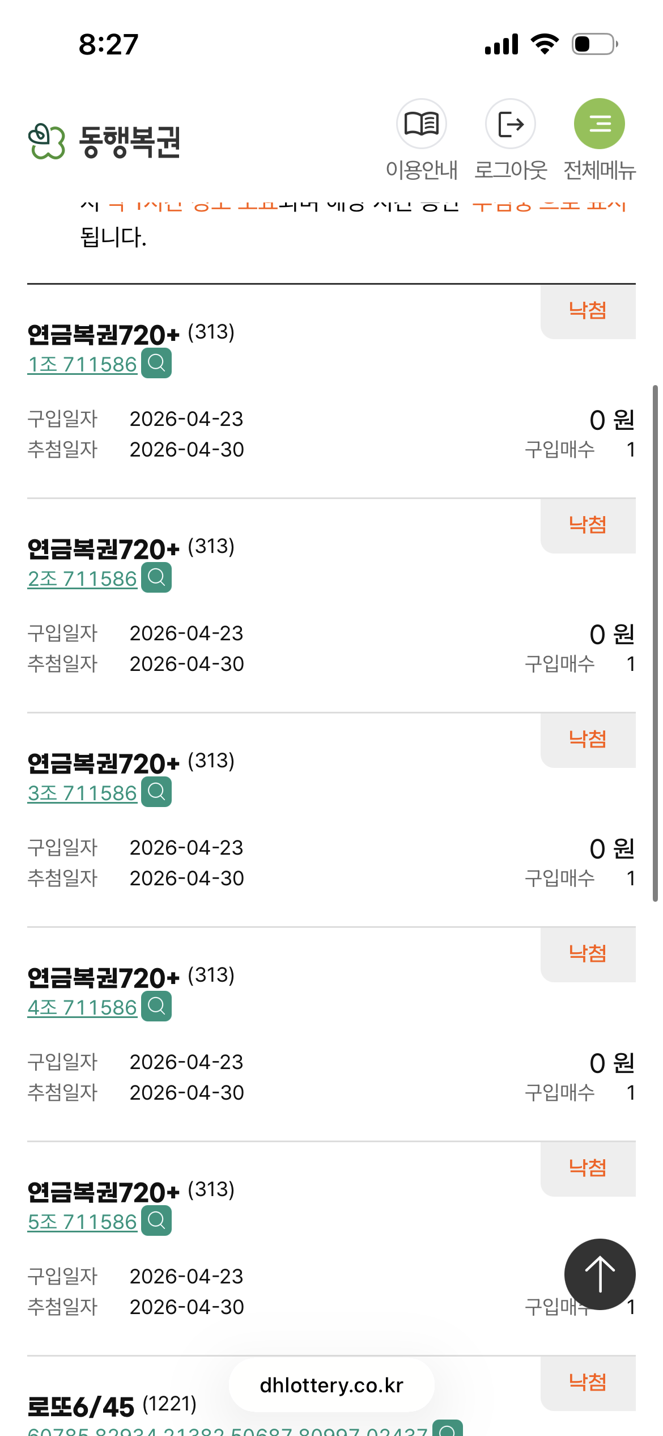This screenshot has width=663, height=1436.
Task: Open the green 전체메뉴 hamburger menu
Action: tap(600, 124)
